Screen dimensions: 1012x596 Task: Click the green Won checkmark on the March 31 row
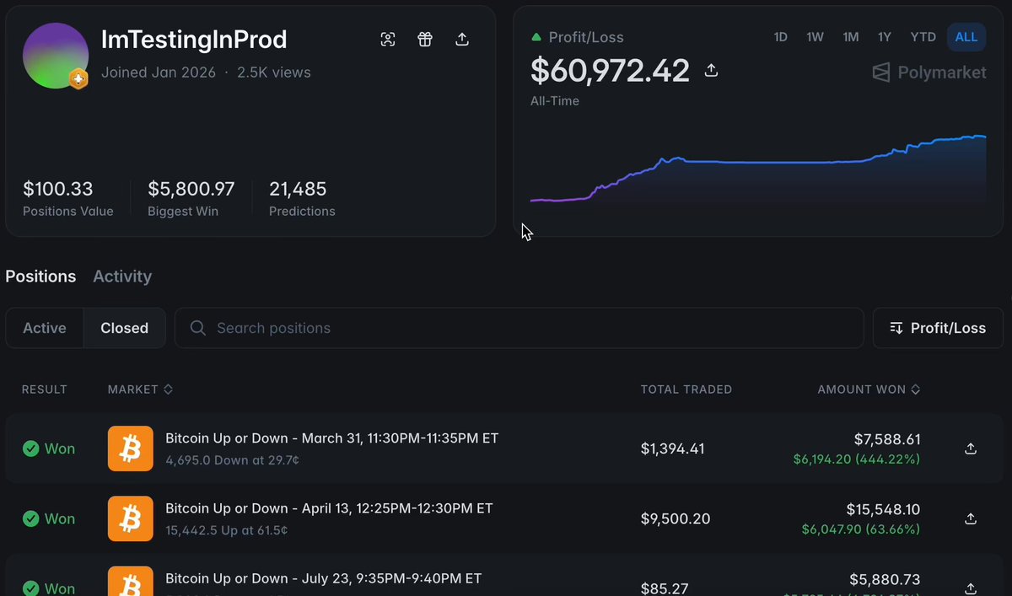pos(31,448)
